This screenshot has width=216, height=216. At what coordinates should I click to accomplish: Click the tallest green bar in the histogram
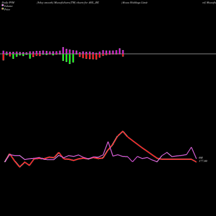click(x=70, y=59)
